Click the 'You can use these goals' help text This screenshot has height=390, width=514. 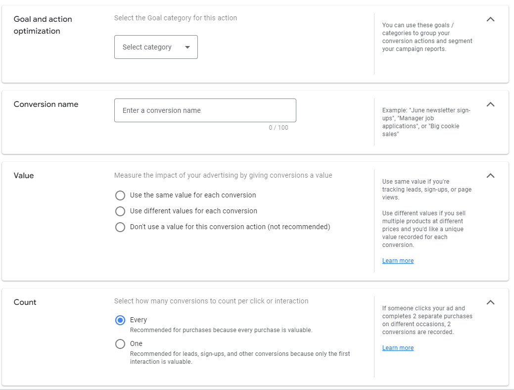point(427,37)
